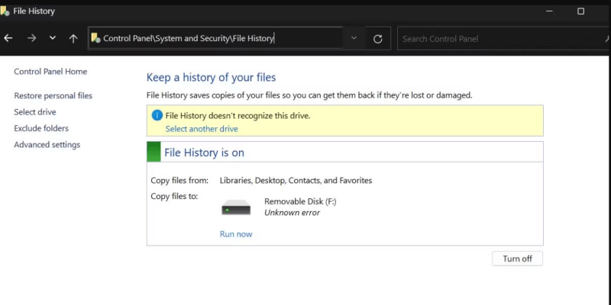Open recent locations chevron beside forward arrow
Viewport: 611px width, 305px height.
53,38
